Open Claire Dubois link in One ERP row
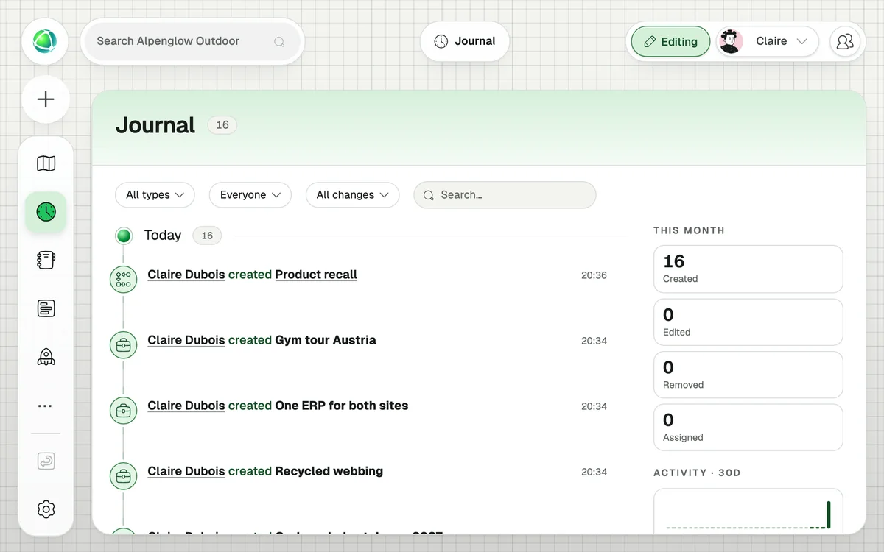Image resolution: width=884 pixels, height=552 pixels. click(x=186, y=406)
